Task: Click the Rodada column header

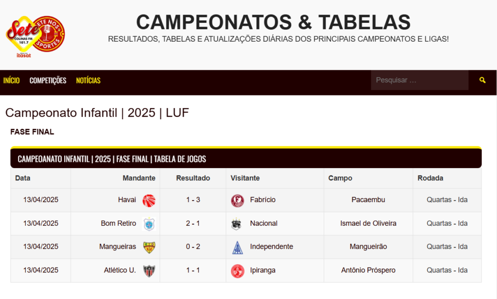Action: coord(430,178)
